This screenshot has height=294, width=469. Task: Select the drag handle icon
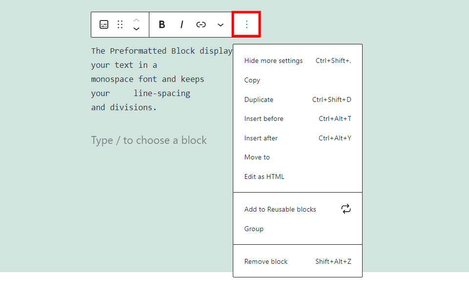(120, 24)
